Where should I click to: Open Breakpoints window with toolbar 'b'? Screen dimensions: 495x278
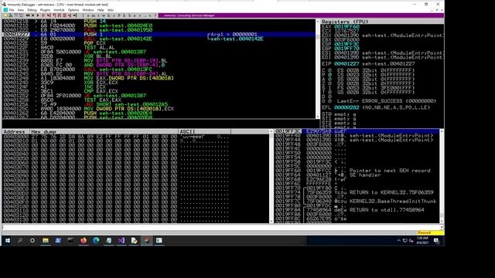[130, 15]
